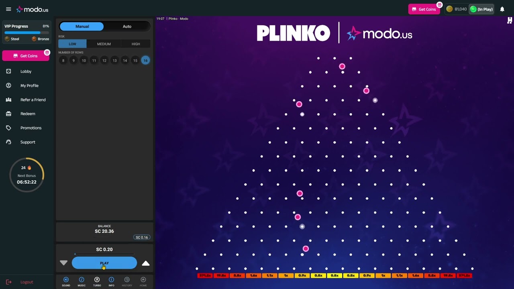Toggle the Sound icon in the game footer
The width and height of the screenshot is (514, 289).
pyautogui.click(x=66, y=280)
